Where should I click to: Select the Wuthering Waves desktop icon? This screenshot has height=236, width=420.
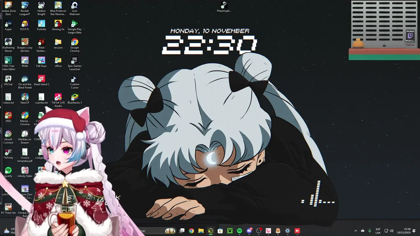[8, 45]
